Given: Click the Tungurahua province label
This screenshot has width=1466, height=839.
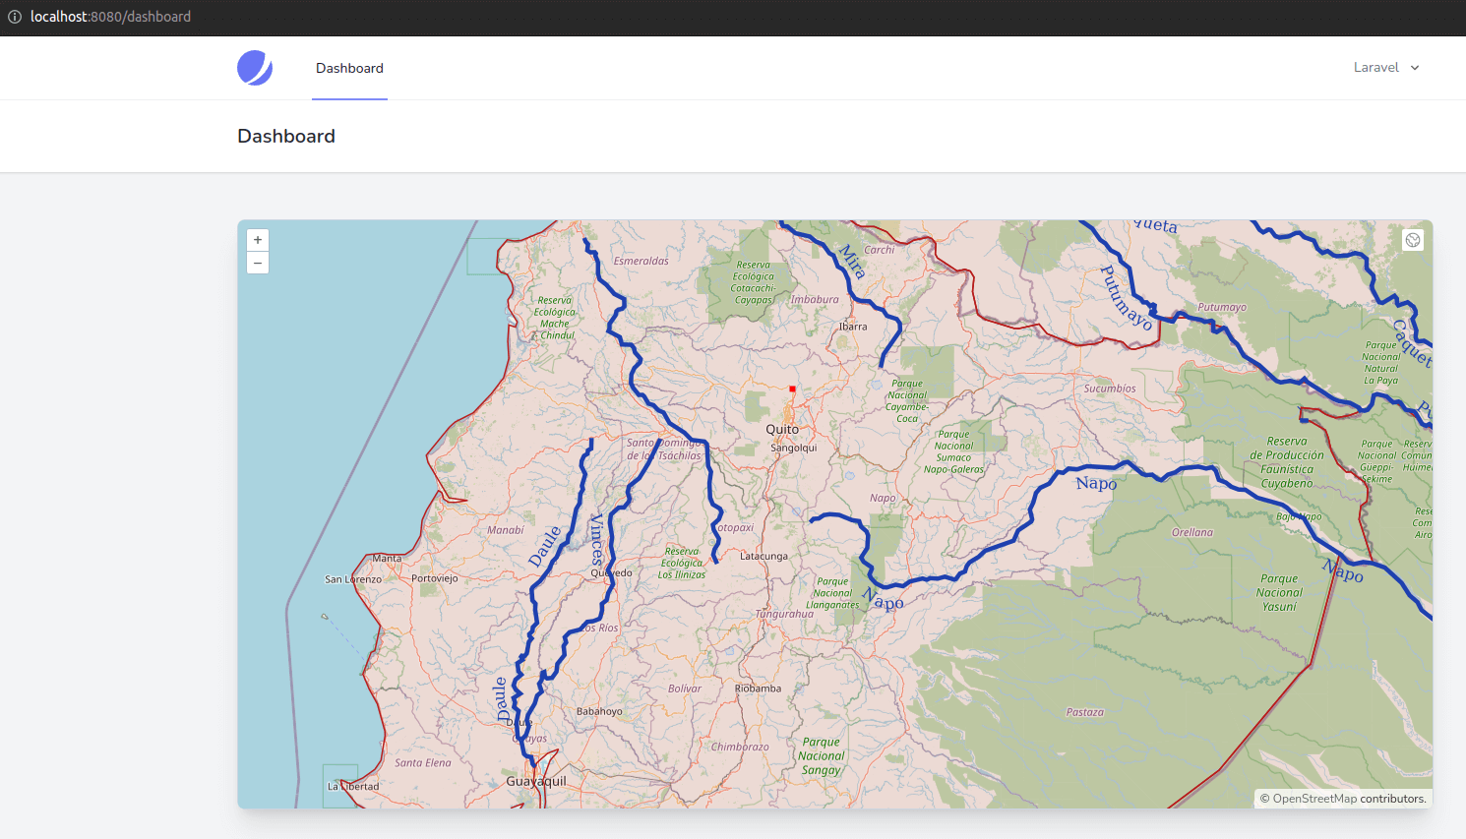Looking at the screenshot, I should click(x=784, y=614).
